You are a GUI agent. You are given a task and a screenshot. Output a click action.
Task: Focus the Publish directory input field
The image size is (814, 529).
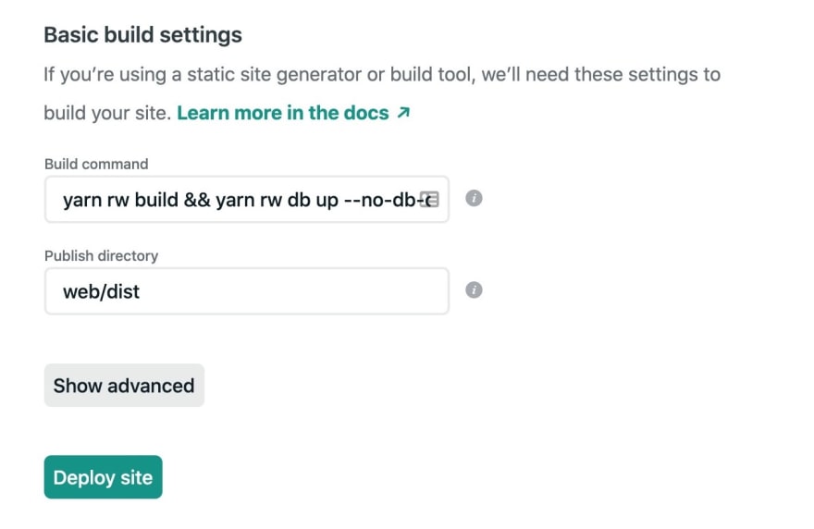(x=247, y=291)
